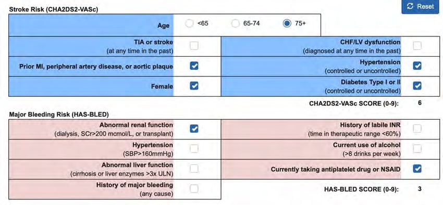Select the 65-74 age option
This screenshot has height=205, width=443.
(x=236, y=24)
